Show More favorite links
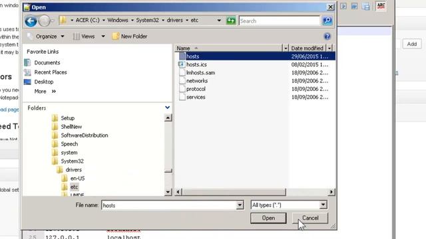 tap(45, 92)
